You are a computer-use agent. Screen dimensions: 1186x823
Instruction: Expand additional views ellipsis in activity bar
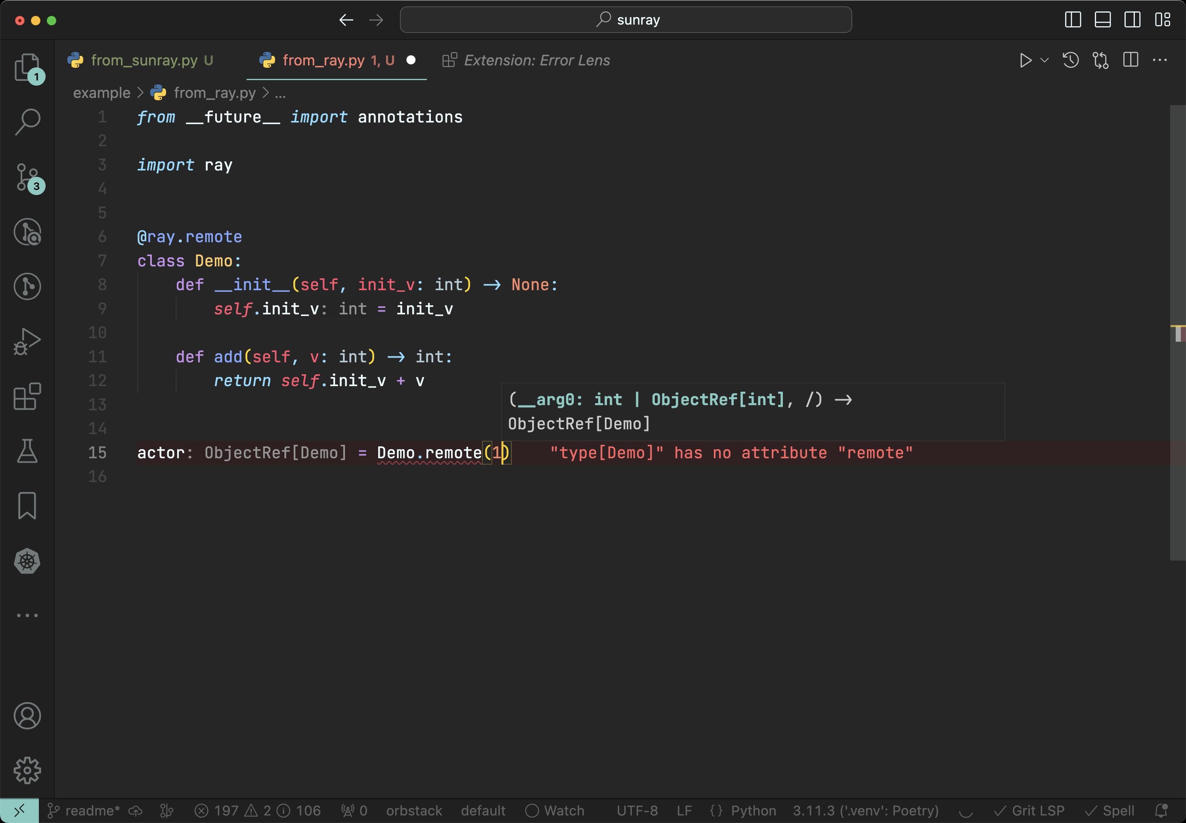click(27, 615)
